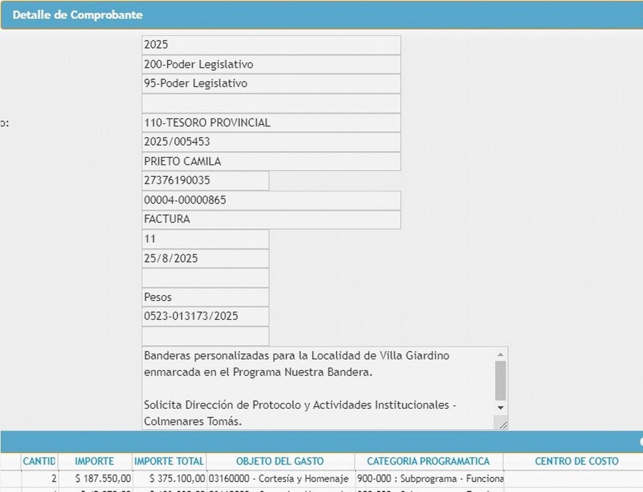
Task: Click the description scrollbar down arrow
Action: pyautogui.click(x=500, y=408)
